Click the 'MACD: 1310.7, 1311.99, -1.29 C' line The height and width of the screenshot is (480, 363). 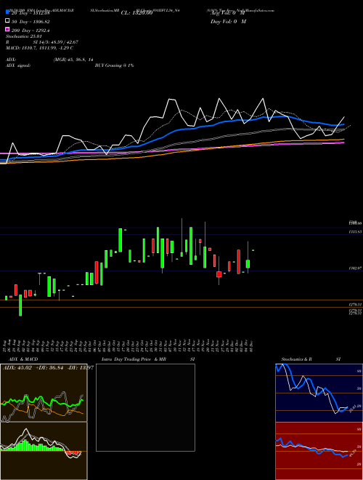[x=39, y=48]
